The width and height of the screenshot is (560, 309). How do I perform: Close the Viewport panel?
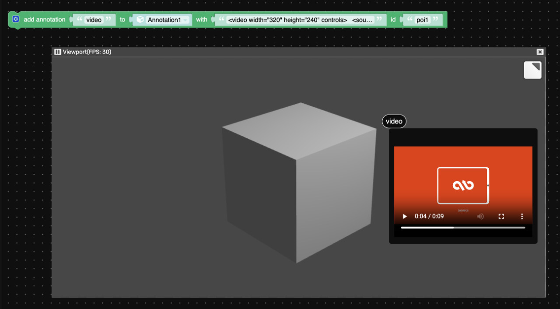pyautogui.click(x=540, y=52)
